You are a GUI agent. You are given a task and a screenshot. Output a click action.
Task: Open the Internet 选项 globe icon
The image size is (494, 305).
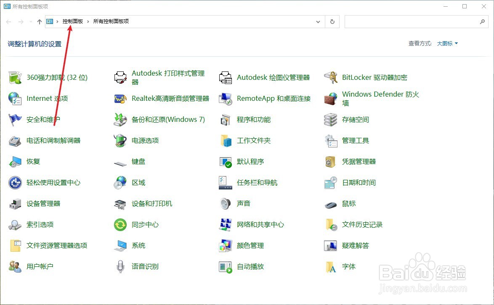(x=15, y=98)
